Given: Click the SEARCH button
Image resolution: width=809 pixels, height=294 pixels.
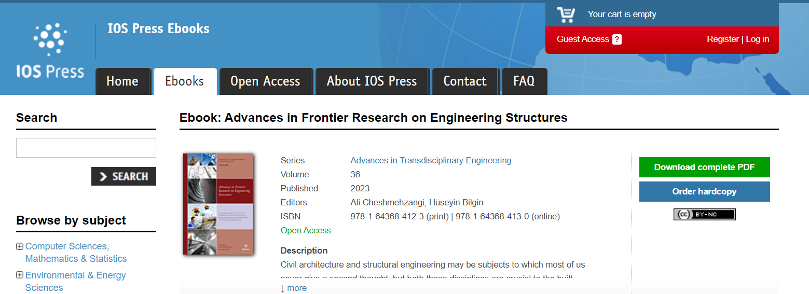Looking at the screenshot, I should 124,176.
